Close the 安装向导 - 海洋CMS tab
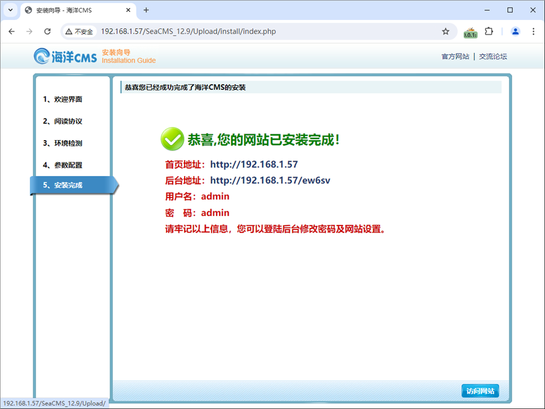The image size is (545, 409). pyautogui.click(x=128, y=10)
